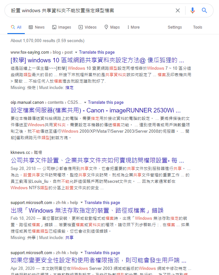Switch to the Images tab
This screenshot has height=275, width=219.
click(62, 27)
